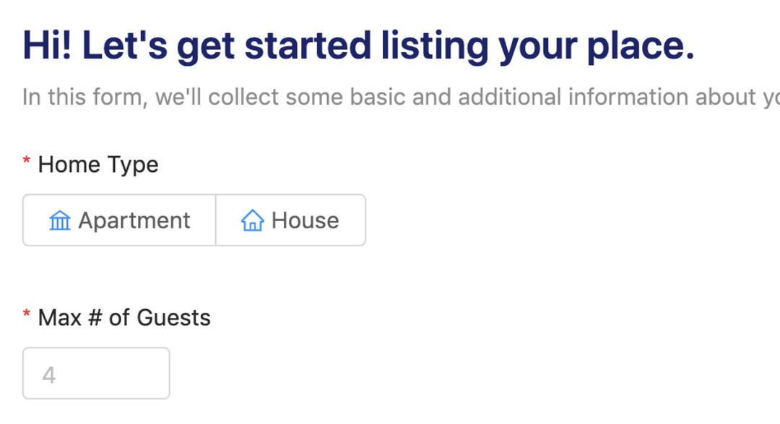
Task: Click the word "Apartment" in the toggle
Action: point(134,221)
